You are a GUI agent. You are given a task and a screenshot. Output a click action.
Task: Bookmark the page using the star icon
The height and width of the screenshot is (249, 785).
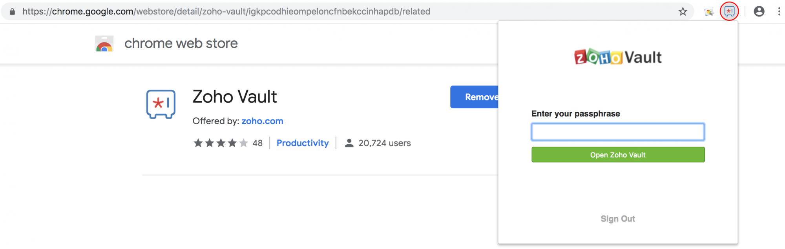pos(683,11)
